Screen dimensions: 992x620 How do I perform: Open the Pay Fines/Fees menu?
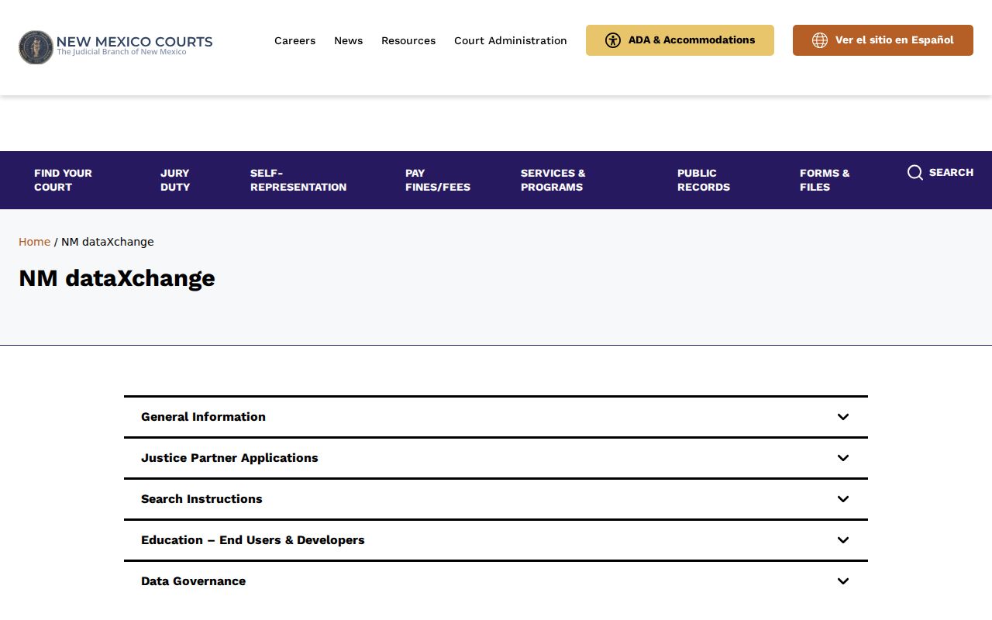438,180
